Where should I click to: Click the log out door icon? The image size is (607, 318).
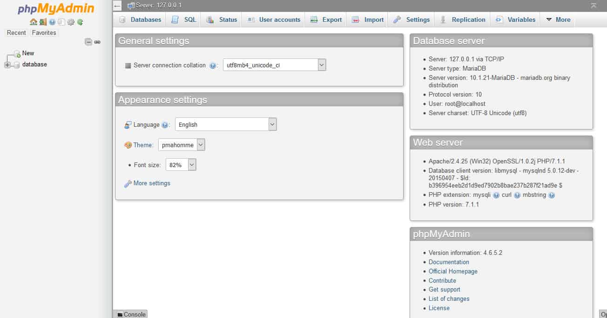[x=43, y=22]
